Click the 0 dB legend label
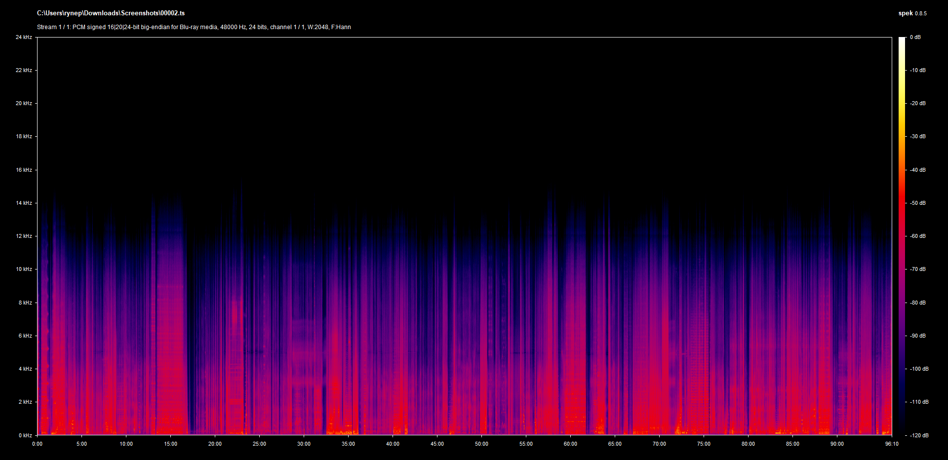Viewport: 948px width, 460px height. [x=915, y=38]
